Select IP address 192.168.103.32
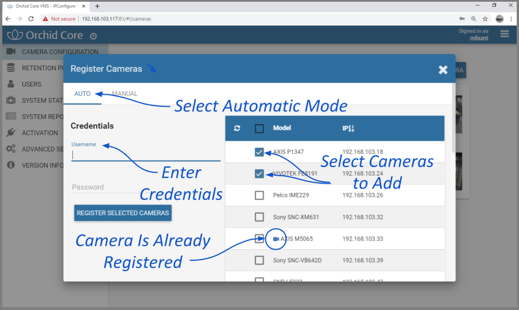 coord(363,217)
